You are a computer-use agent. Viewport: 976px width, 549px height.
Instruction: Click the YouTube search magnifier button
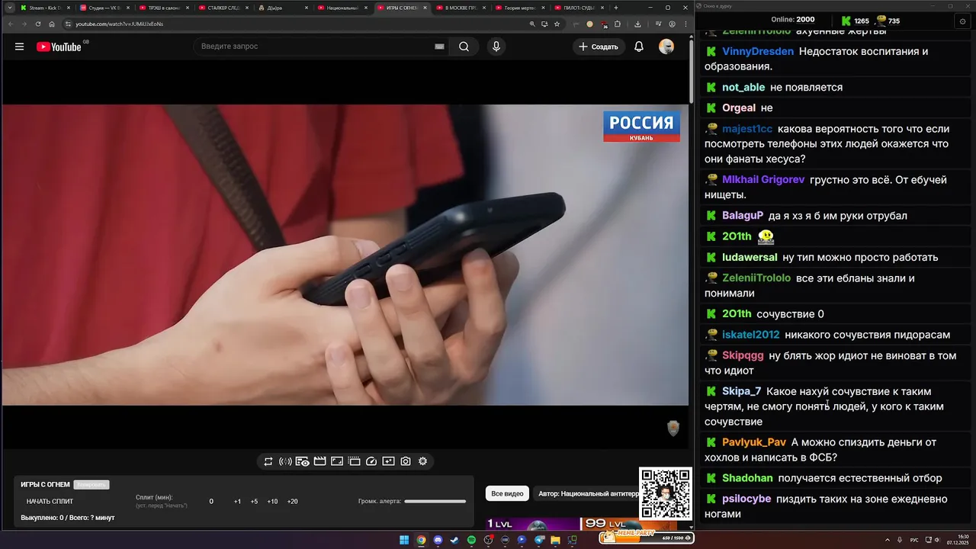pos(464,47)
